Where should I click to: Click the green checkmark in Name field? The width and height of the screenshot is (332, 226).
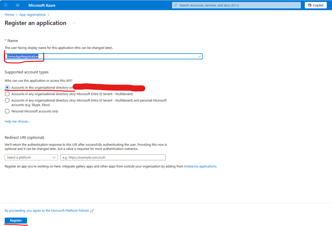tap(200, 56)
